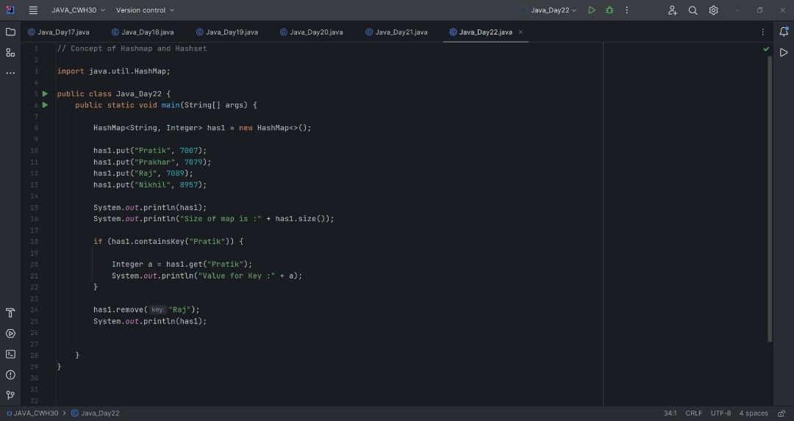Click JAVA_CWH30 breadcrumb in status bar
The height and width of the screenshot is (421, 794).
(x=32, y=414)
